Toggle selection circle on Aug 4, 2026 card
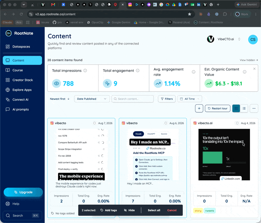The width and height of the screenshot is (261, 223). (x=237, y=123)
